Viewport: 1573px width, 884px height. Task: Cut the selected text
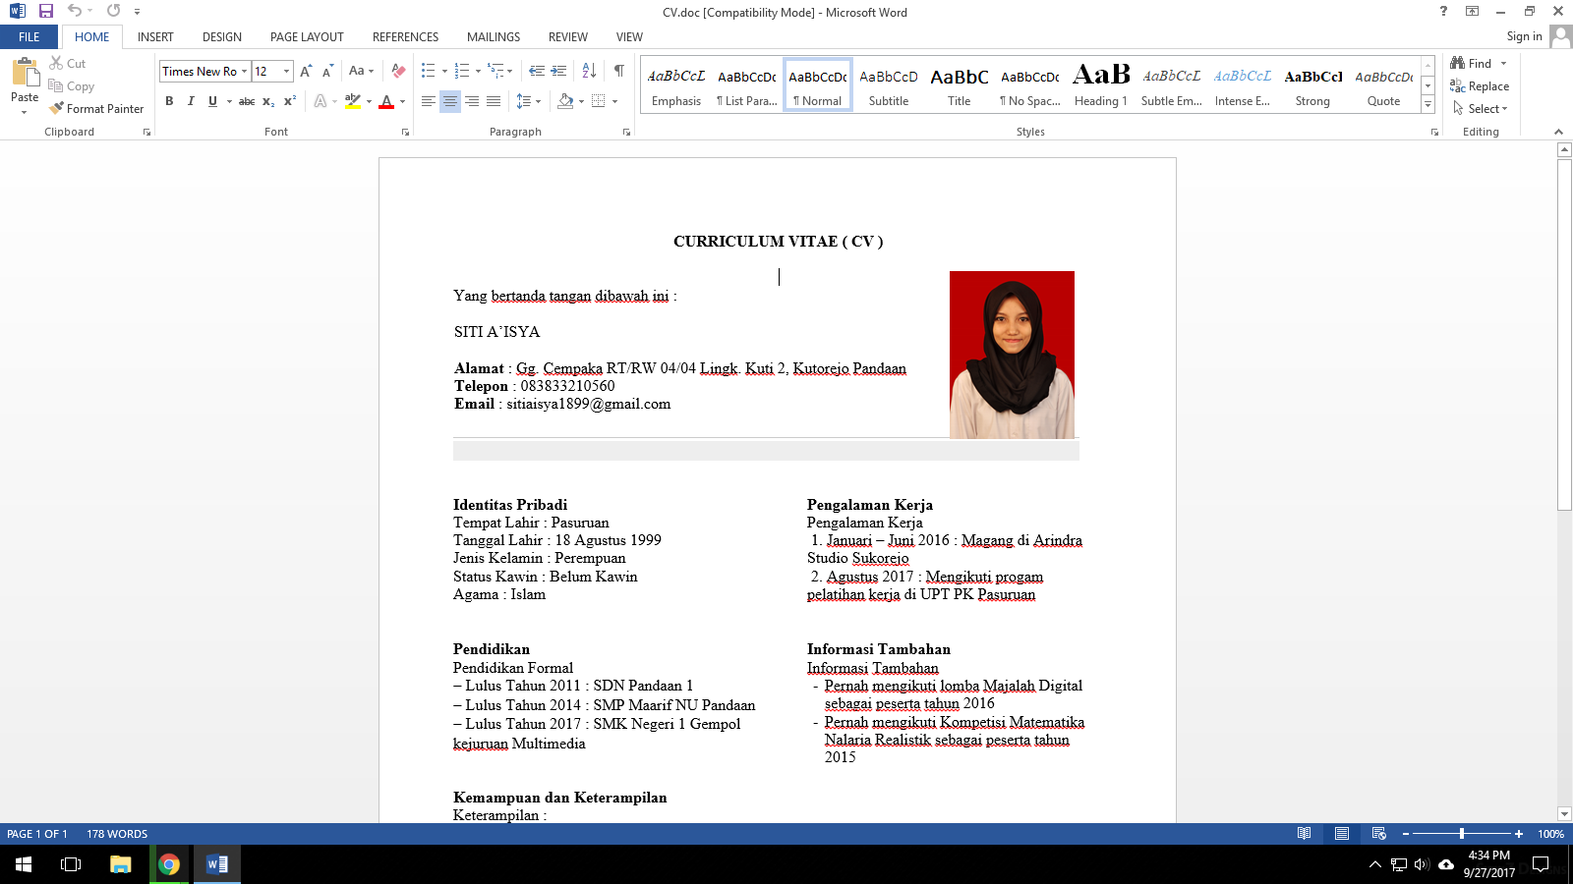pos(68,63)
